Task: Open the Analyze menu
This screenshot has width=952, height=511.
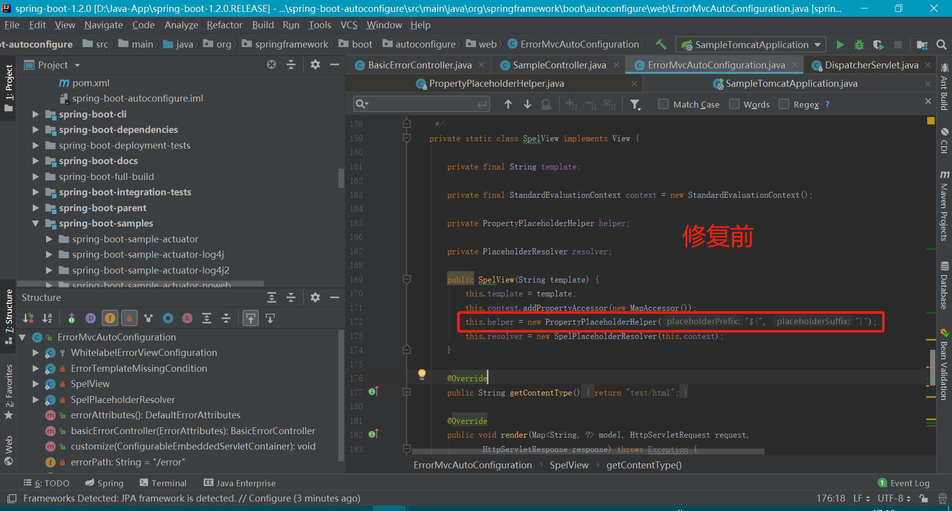Action: click(x=181, y=25)
